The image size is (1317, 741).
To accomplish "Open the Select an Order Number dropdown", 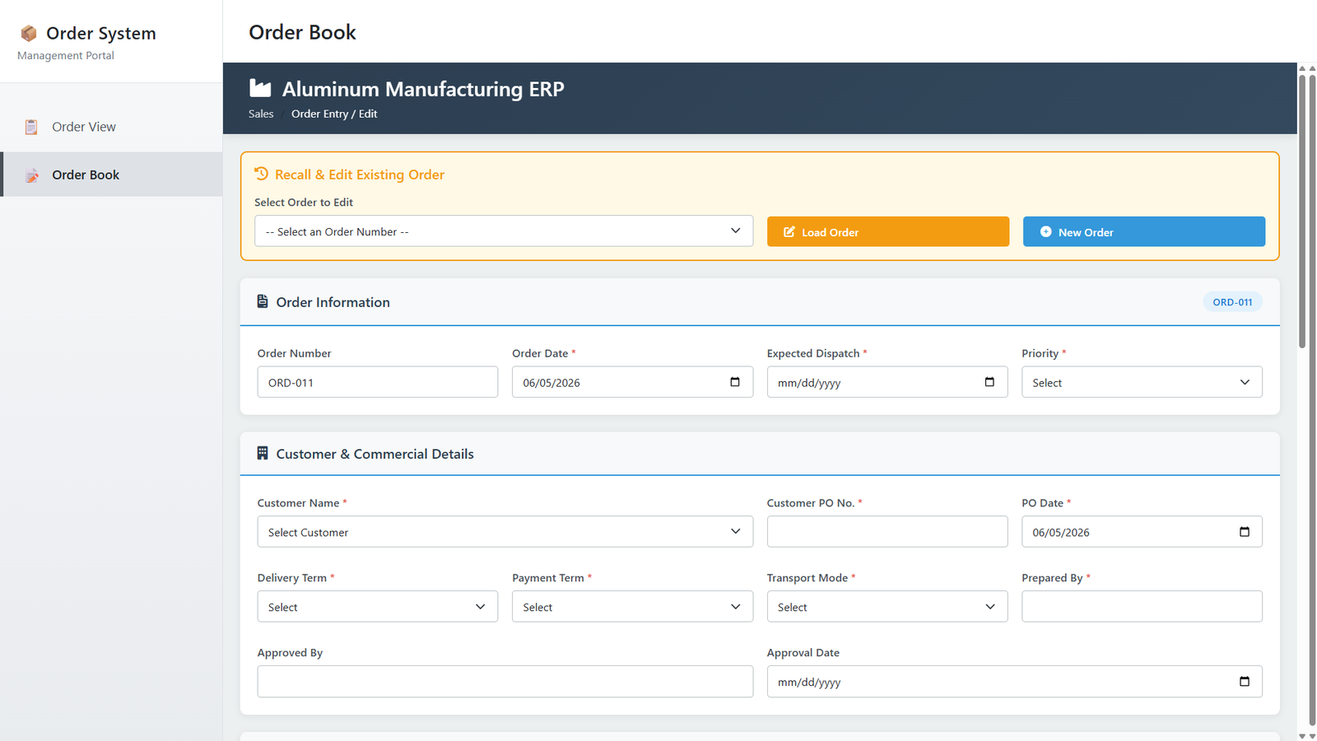I will 504,231.
